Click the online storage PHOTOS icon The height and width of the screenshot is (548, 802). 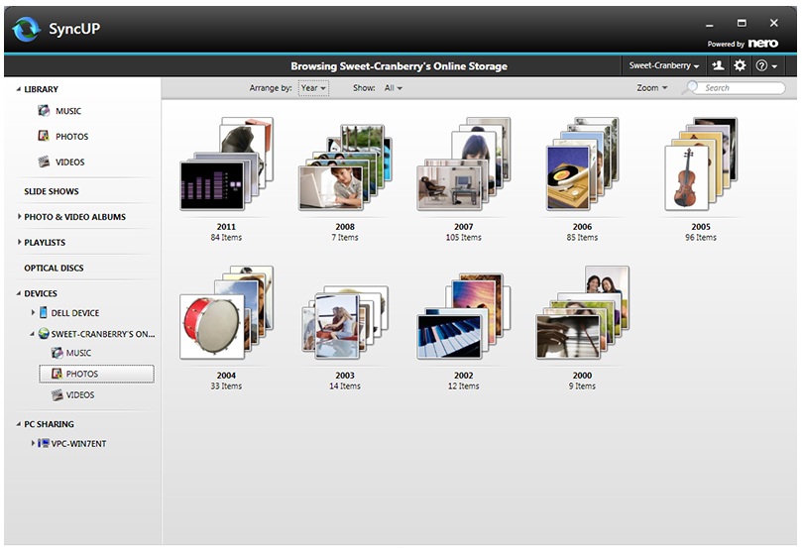57,374
